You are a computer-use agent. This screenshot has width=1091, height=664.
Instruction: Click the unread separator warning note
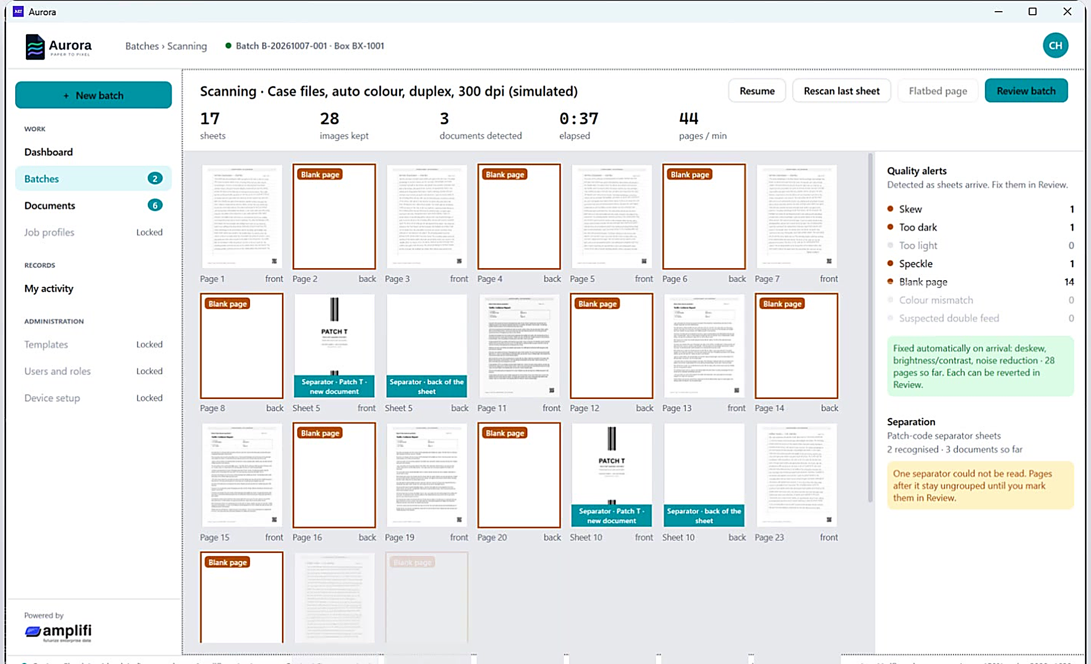click(x=980, y=485)
